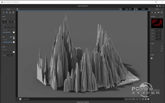Toggle the SUN enable circle
Screen dimensions: 165x103
click(14, 17)
